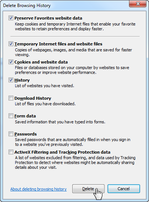This screenshot has height=202, width=149.
Task: Tick the Passwords checkbox
Action: click(x=11, y=134)
